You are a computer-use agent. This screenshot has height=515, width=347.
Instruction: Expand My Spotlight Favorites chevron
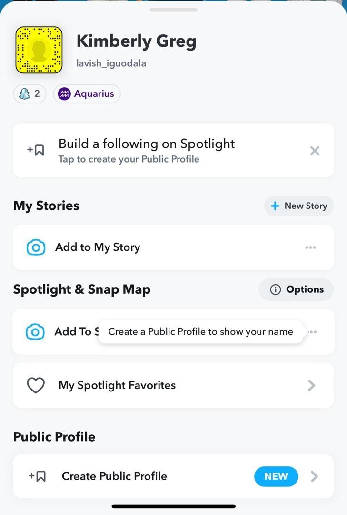click(312, 385)
